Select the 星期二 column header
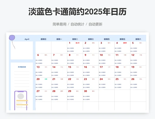This screenshot has height=119, width=155. 75,39
